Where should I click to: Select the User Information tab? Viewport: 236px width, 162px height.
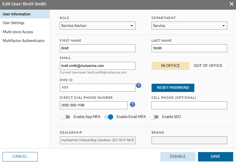point(25,14)
